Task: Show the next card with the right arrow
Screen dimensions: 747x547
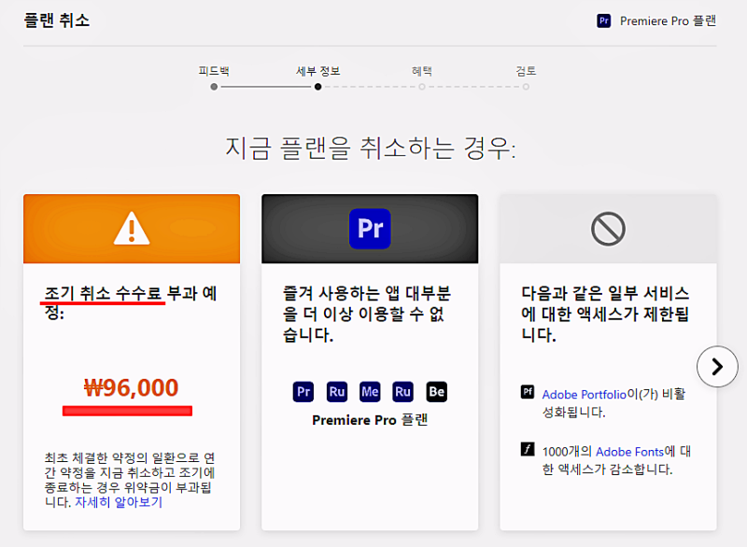Action: 717,367
